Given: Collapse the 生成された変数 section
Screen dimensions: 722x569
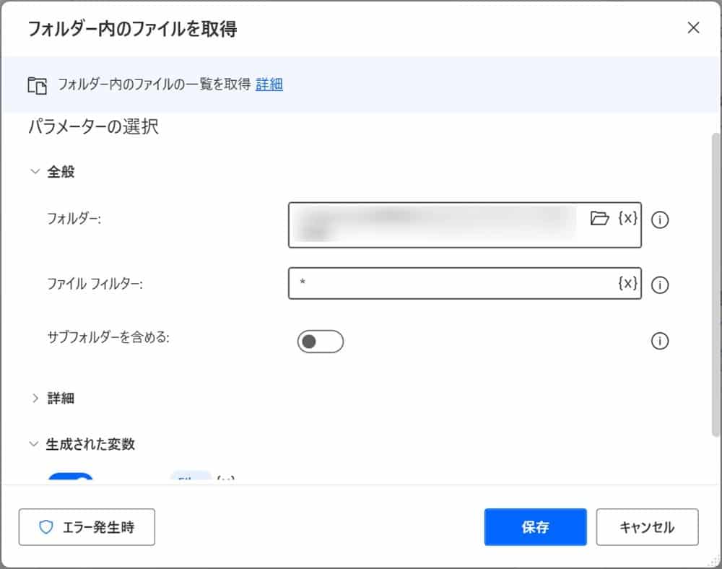Looking at the screenshot, I should 35,444.
